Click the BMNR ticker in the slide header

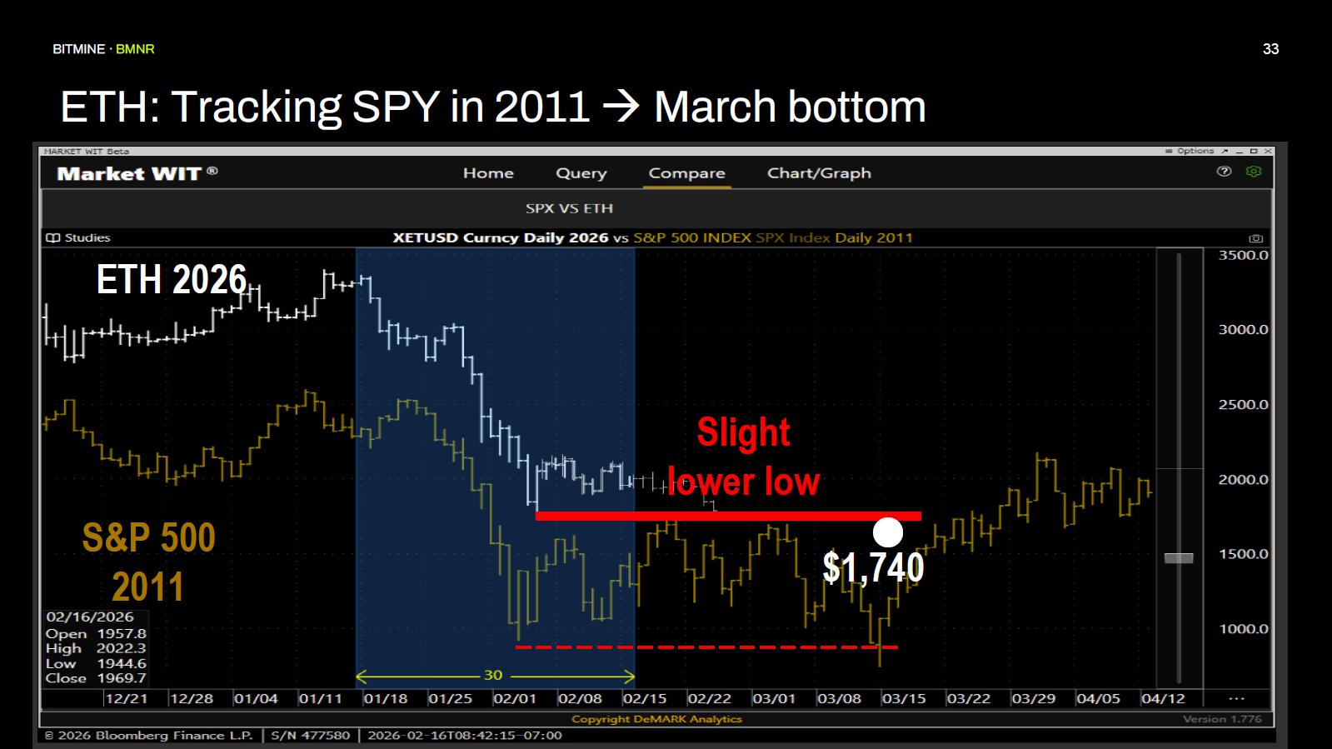pyautogui.click(x=135, y=49)
